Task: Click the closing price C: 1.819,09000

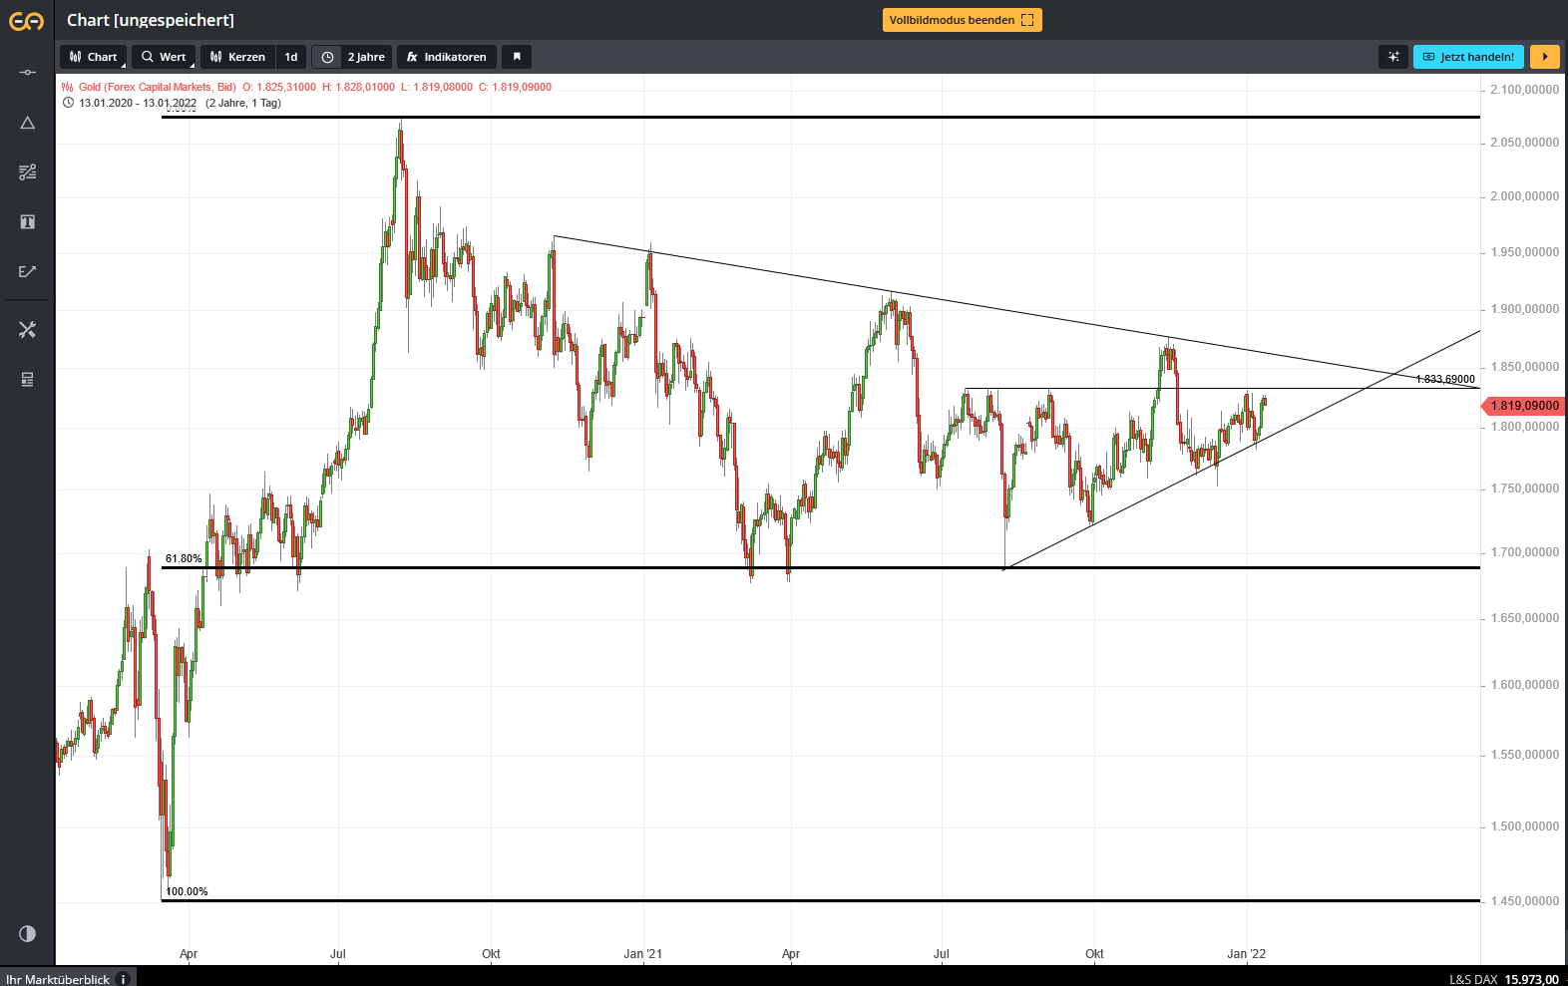Action: coord(515,87)
